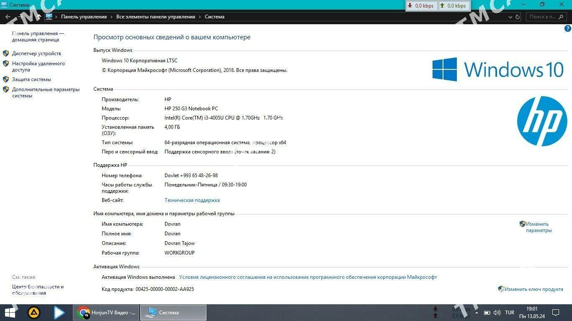Open the Windows Start menu
The image size is (572, 321).
(x=10, y=313)
